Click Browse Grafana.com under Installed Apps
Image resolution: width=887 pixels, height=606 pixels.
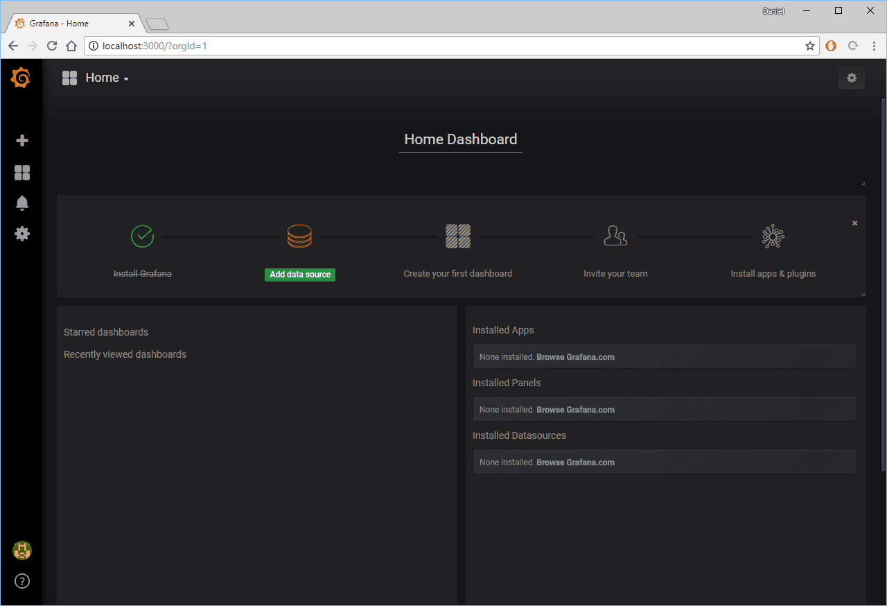tap(575, 357)
